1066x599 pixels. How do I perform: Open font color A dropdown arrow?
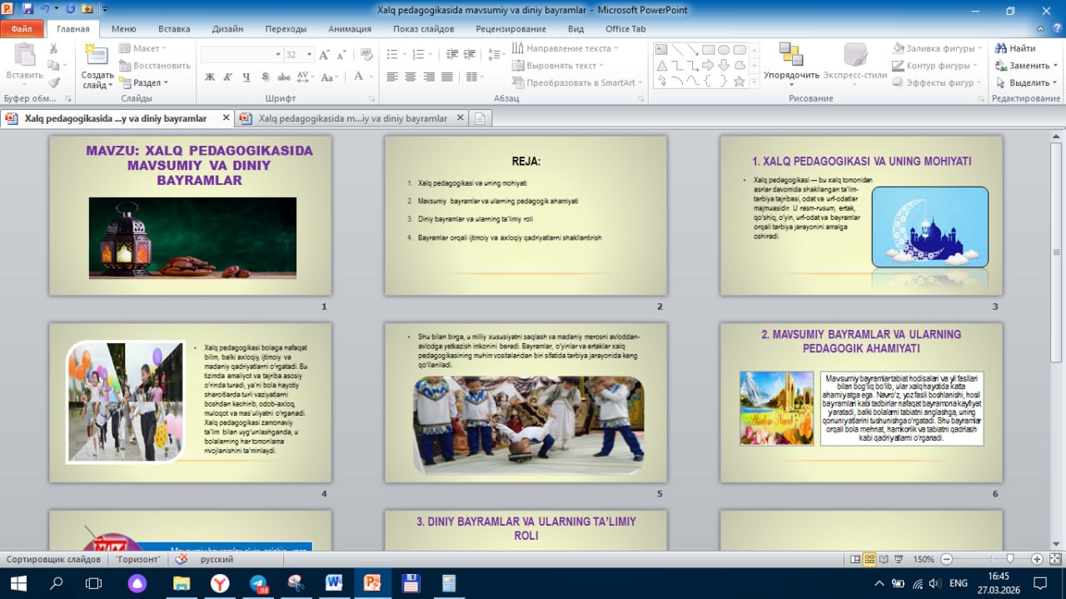[x=371, y=77]
